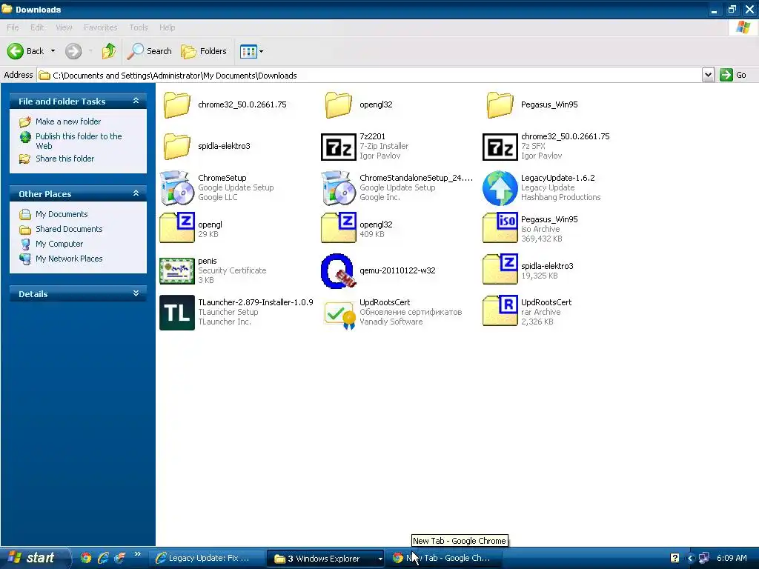
Task: Select the opengl 29 KB archive icon
Action: (177, 227)
